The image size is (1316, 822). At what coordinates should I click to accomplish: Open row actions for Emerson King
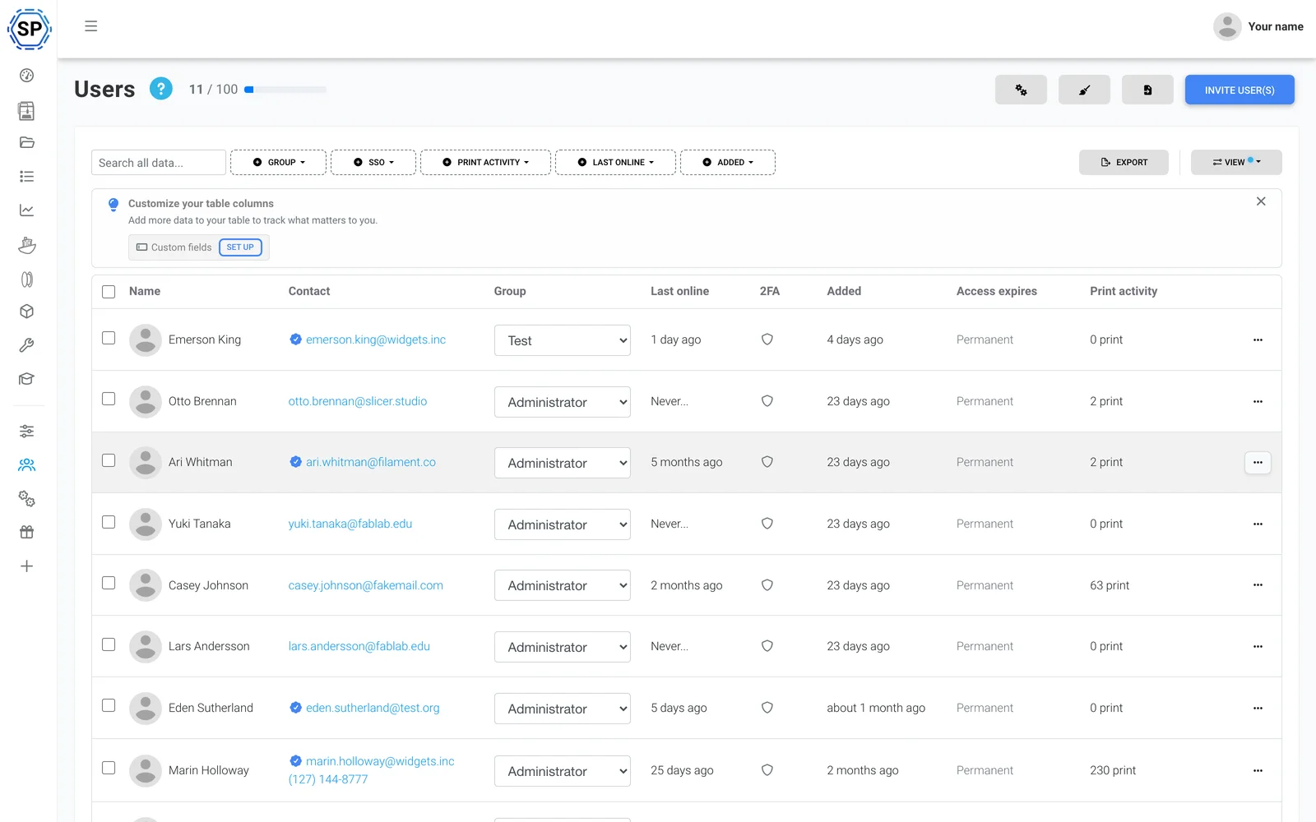1258,339
